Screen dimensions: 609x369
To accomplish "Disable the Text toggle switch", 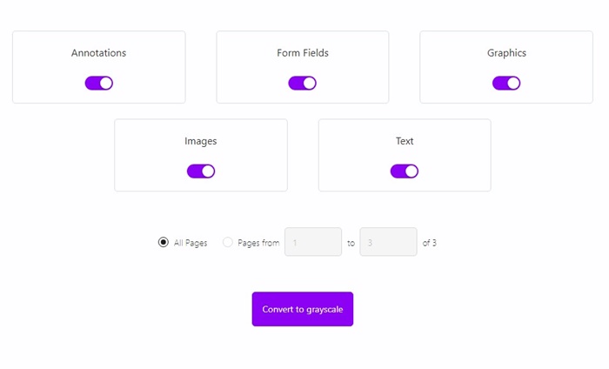I will (x=404, y=171).
